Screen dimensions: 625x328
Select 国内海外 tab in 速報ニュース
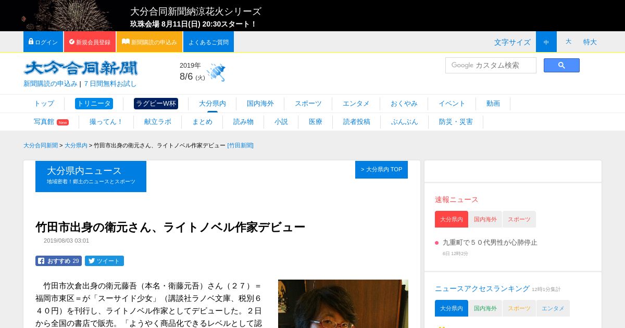485,219
